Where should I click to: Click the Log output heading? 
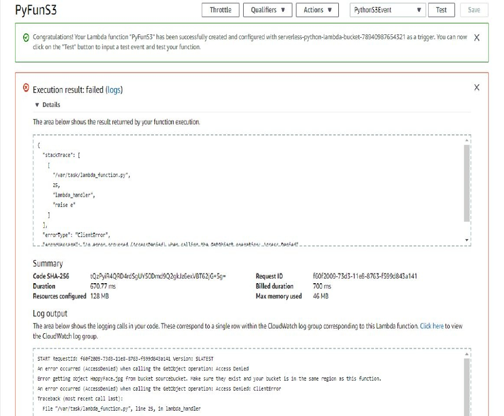coord(50,313)
